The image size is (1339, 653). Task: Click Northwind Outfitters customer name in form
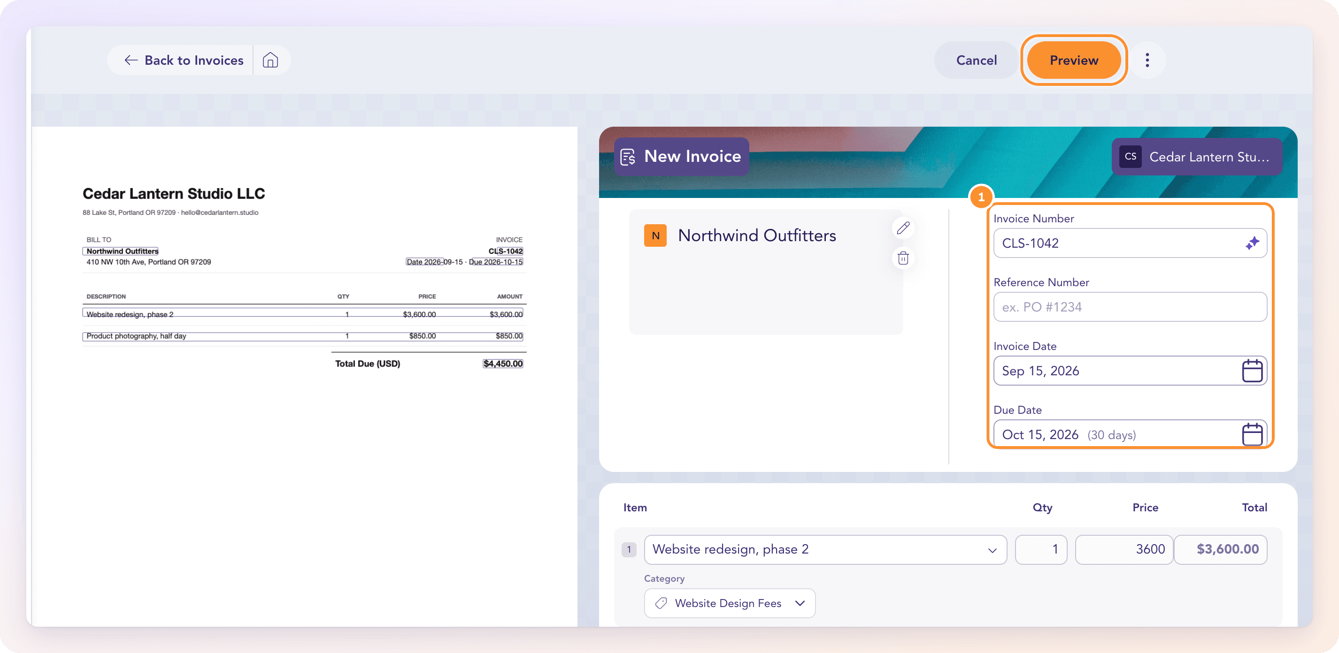[757, 235]
